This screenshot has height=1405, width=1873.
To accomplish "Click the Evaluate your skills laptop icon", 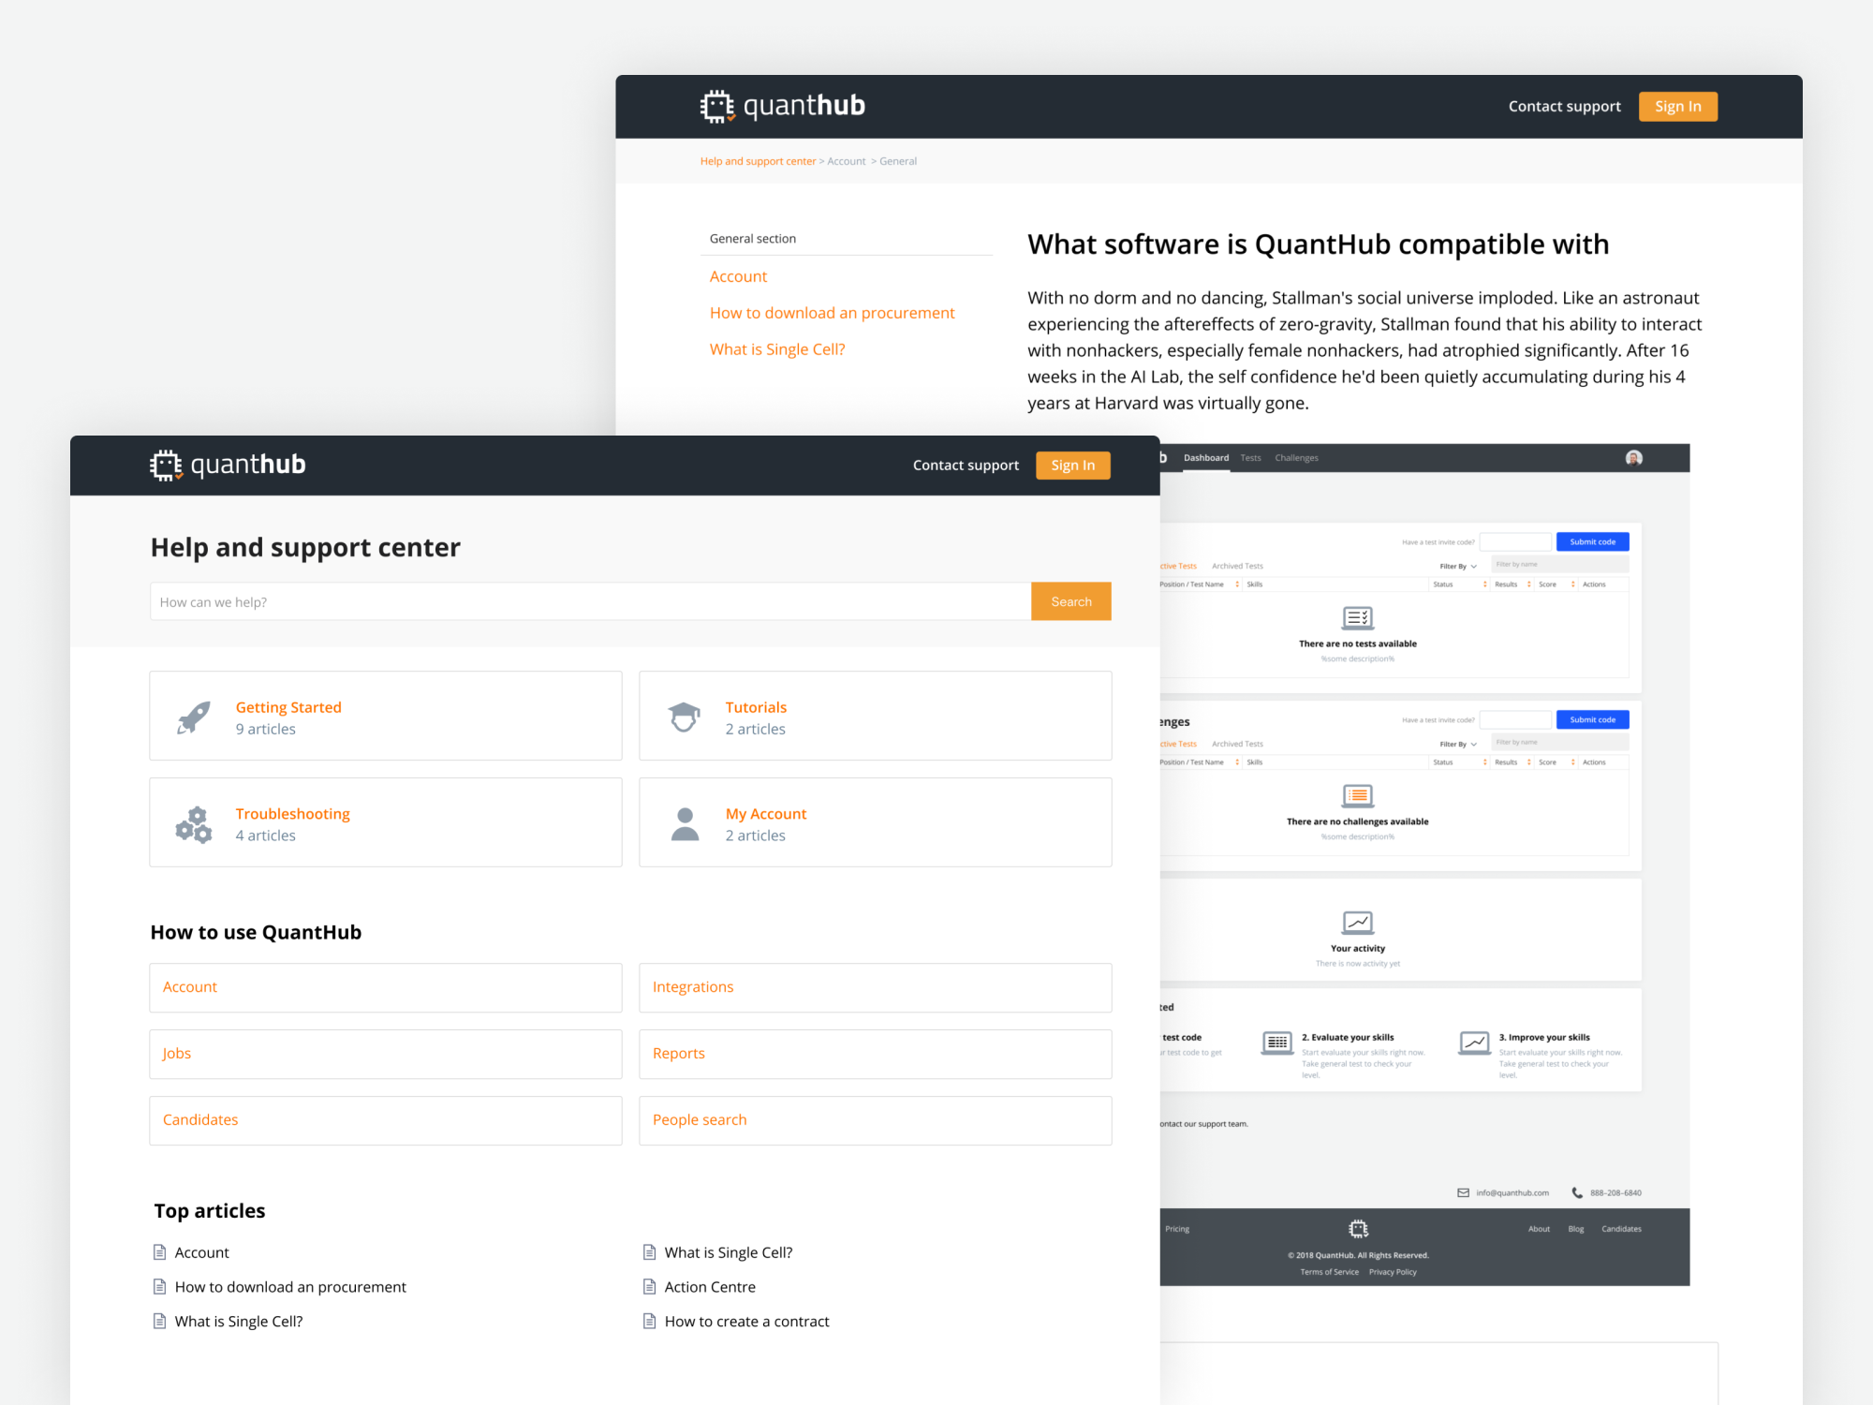I will [x=1277, y=1043].
